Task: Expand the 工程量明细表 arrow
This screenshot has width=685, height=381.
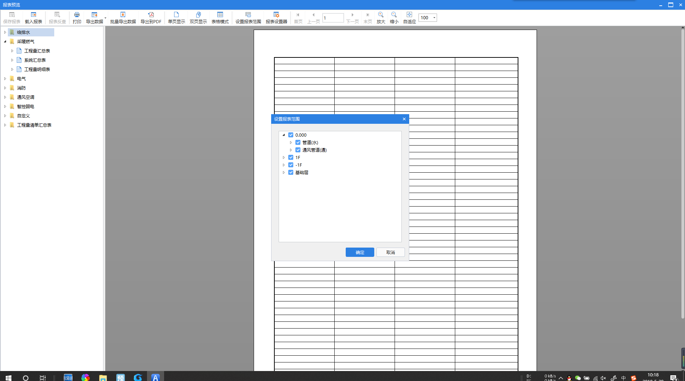Action: pos(12,69)
